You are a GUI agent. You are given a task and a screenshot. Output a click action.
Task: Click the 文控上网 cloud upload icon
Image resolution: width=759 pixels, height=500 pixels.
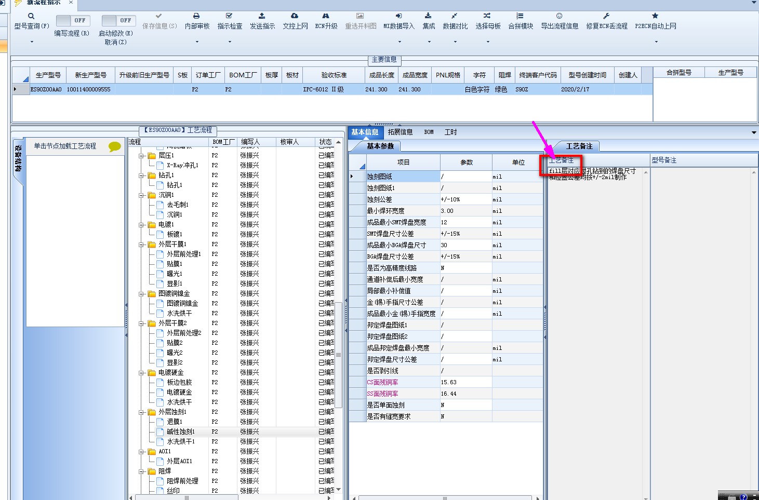click(295, 16)
